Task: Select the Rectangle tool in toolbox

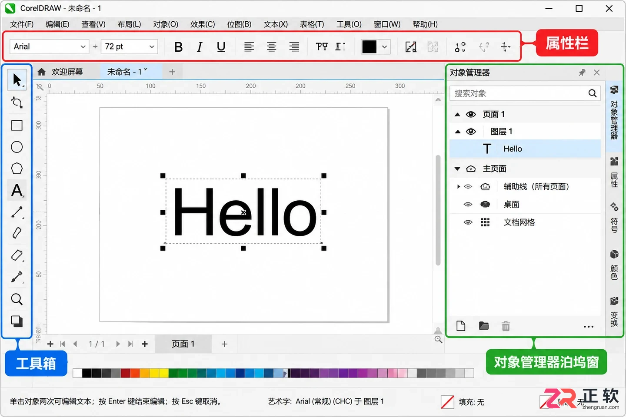Action: 17,126
